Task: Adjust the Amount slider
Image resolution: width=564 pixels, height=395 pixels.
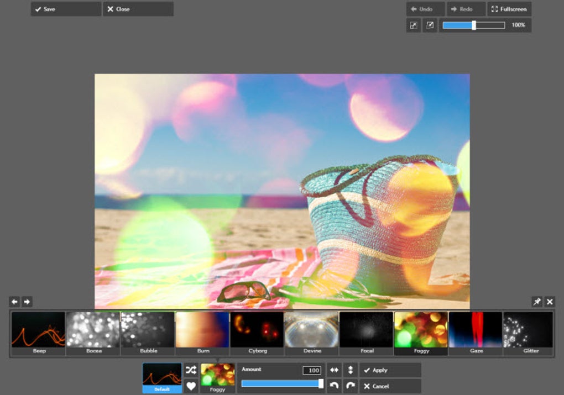Action: pyautogui.click(x=282, y=383)
